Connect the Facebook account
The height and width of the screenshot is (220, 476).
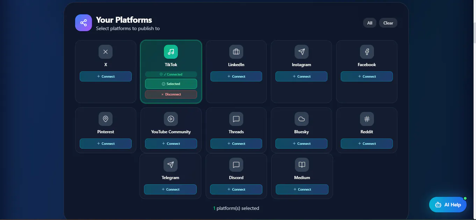tap(367, 76)
